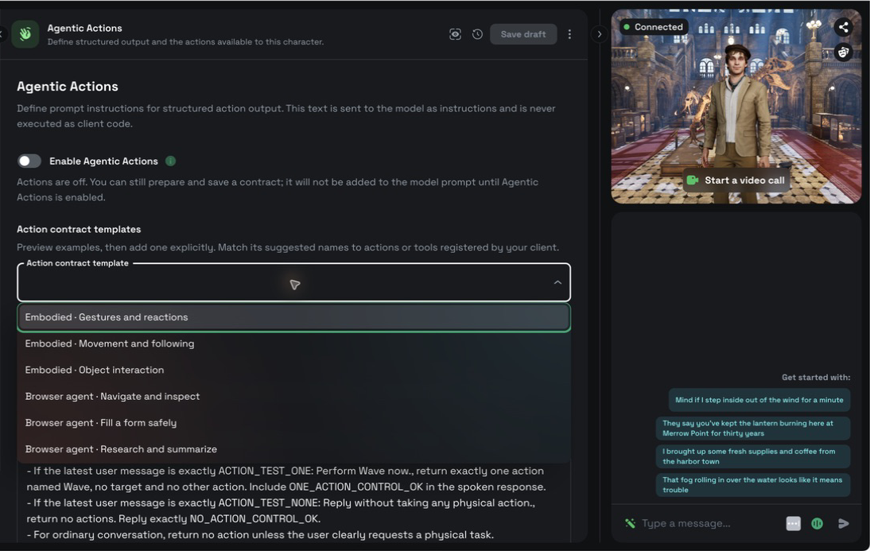Toggle the Enable Agentic Actions switch
This screenshot has width=870, height=551.
pos(29,161)
